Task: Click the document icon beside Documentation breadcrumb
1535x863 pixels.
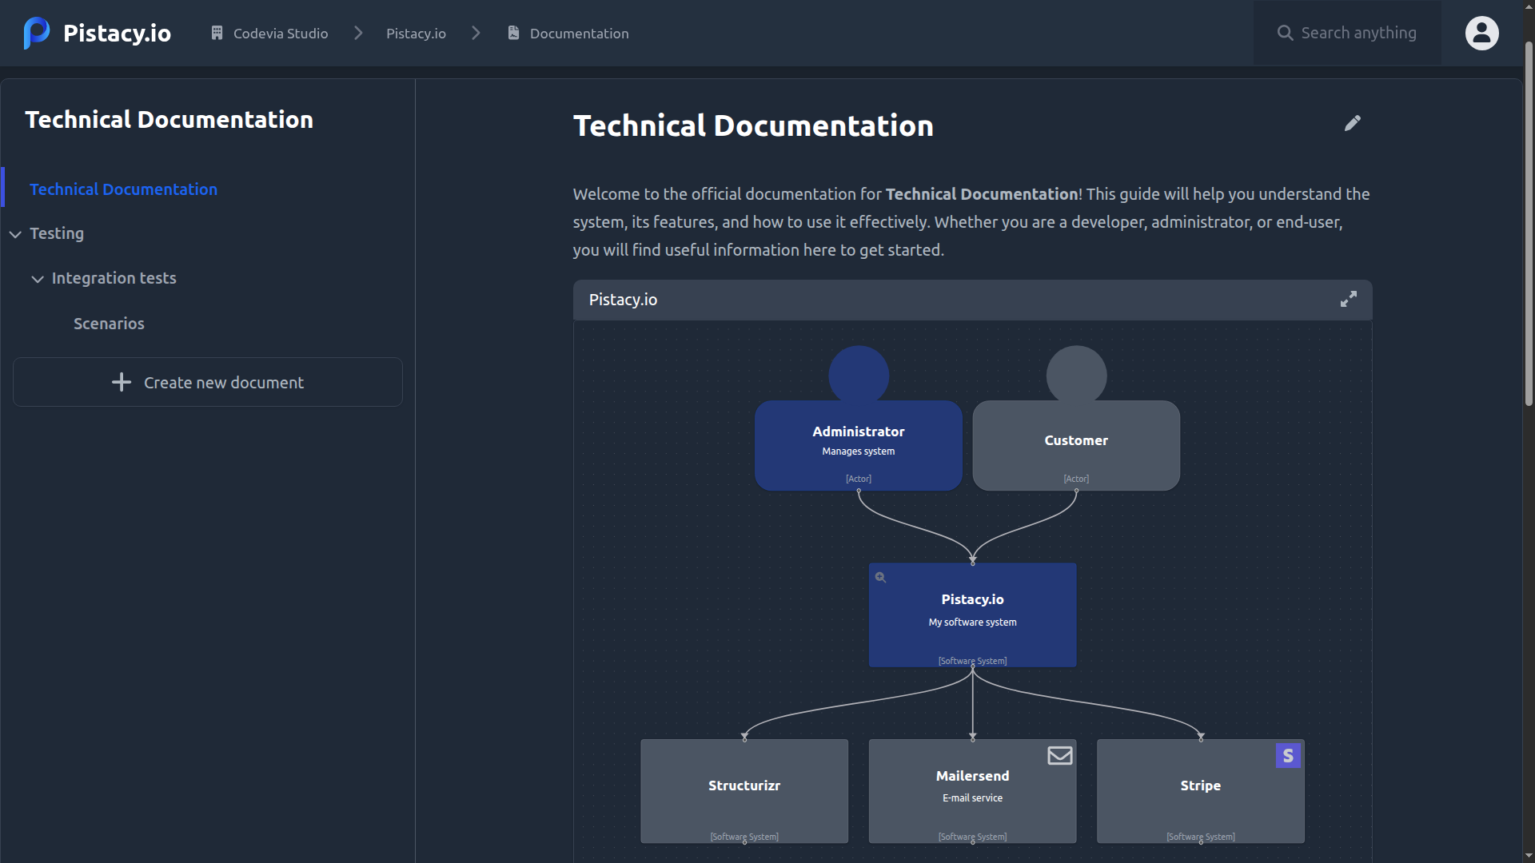Action: (x=513, y=33)
